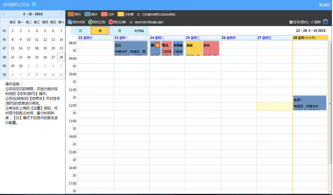Click the plus icon to add registration
Image resolution: width=333 pixels, height=195 pixels.
click(x=291, y=22)
